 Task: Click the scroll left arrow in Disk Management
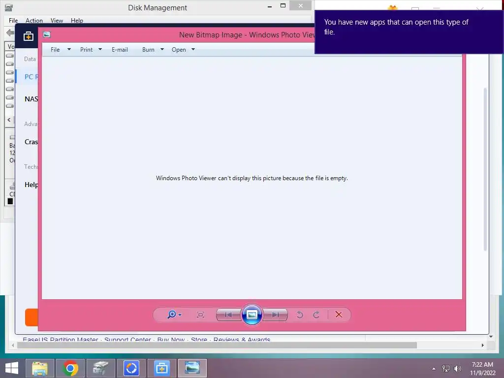9,120
